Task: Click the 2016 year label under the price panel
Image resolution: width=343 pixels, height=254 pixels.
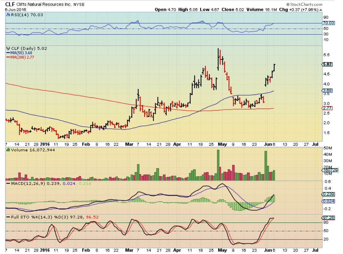Action: pos(45,144)
